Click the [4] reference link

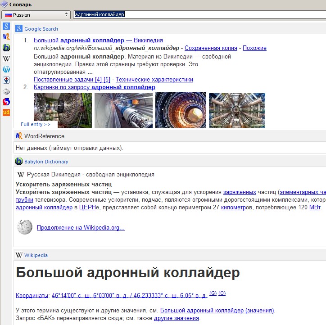[98, 79]
